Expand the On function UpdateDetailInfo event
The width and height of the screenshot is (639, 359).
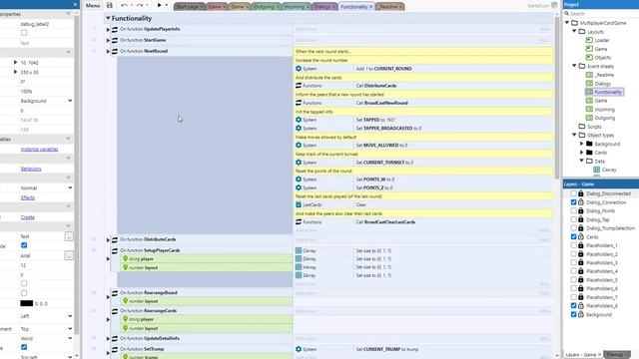(108, 339)
